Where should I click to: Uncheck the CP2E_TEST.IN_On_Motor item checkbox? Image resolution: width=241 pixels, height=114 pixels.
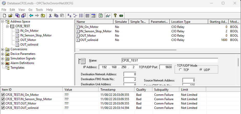click(3, 95)
